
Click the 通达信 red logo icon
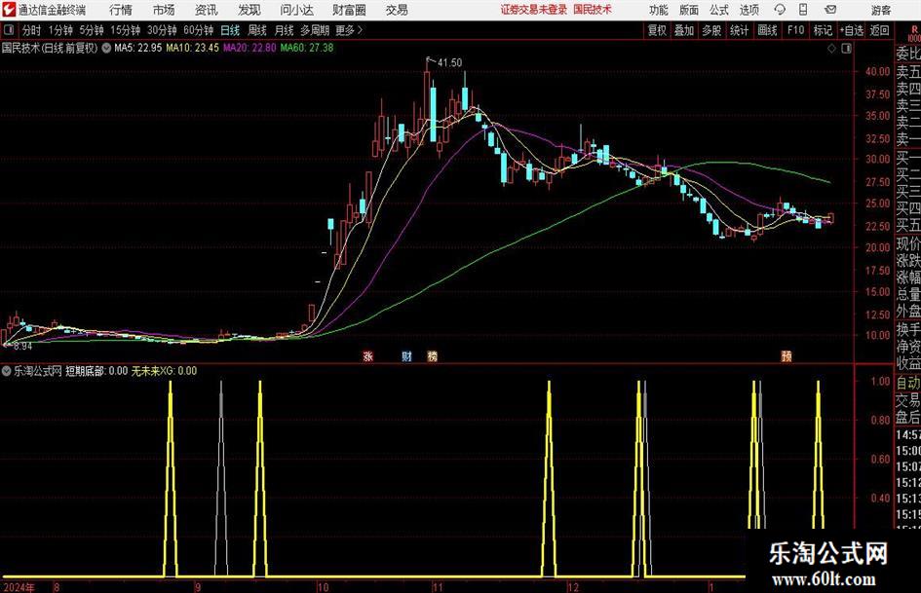point(9,10)
